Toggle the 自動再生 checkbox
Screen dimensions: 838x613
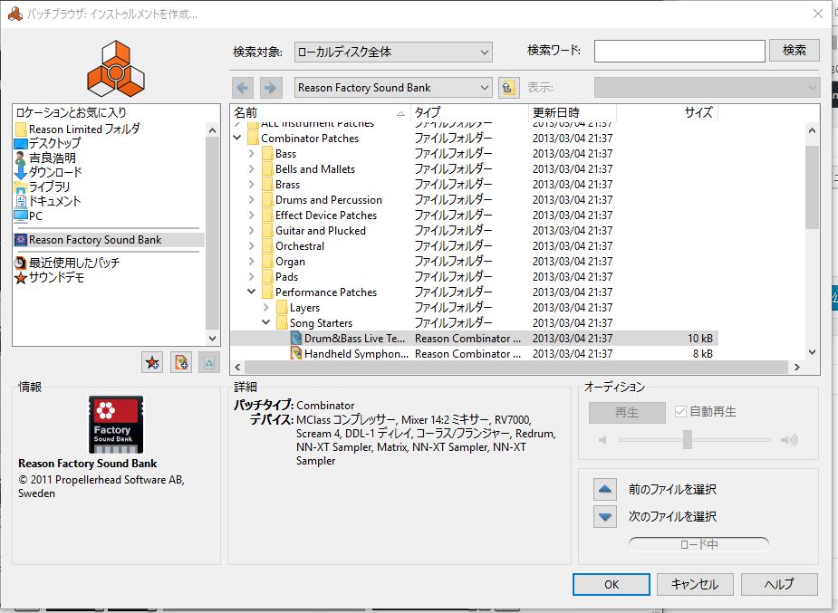pos(680,411)
